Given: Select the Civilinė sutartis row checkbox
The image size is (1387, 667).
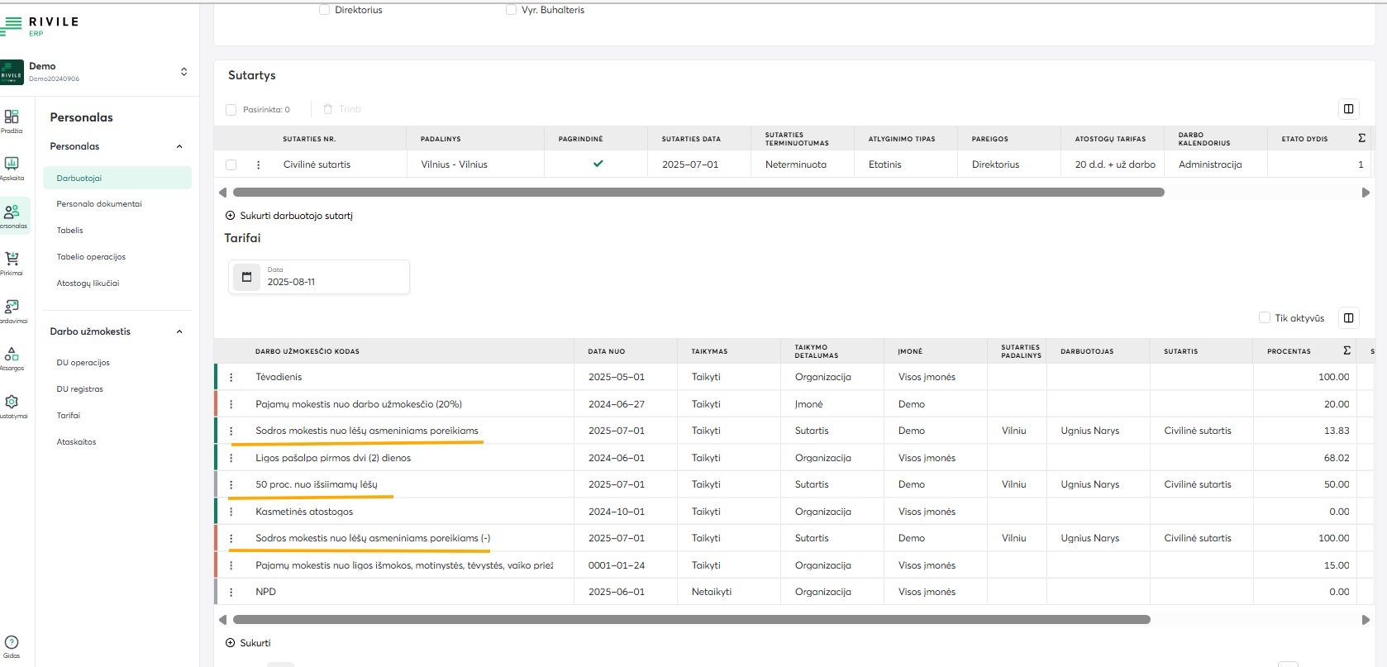Looking at the screenshot, I should [x=231, y=165].
